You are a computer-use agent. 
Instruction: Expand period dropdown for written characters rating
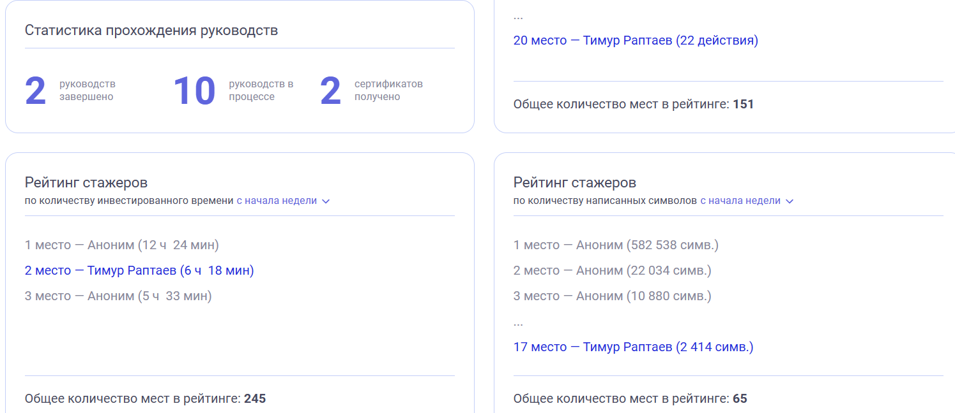coord(746,201)
